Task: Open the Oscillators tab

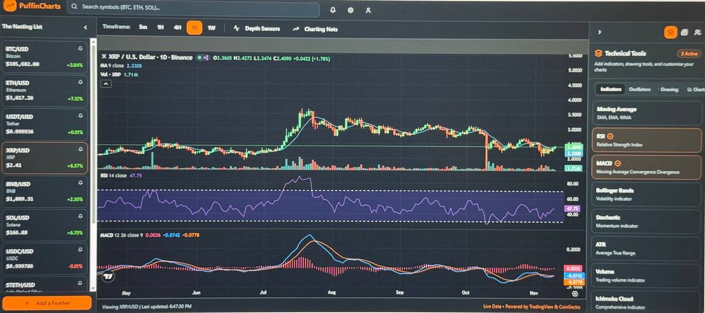Action: tap(639, 89)
